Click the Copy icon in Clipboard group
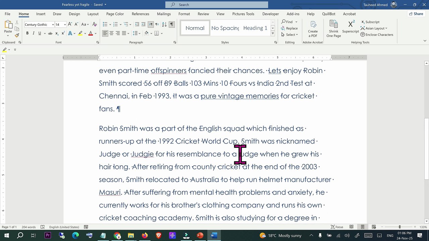429x241 pixels. [17, 29]
